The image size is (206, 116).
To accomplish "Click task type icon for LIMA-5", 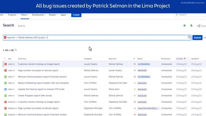I will pyautogui.click(x=5, y=89).
